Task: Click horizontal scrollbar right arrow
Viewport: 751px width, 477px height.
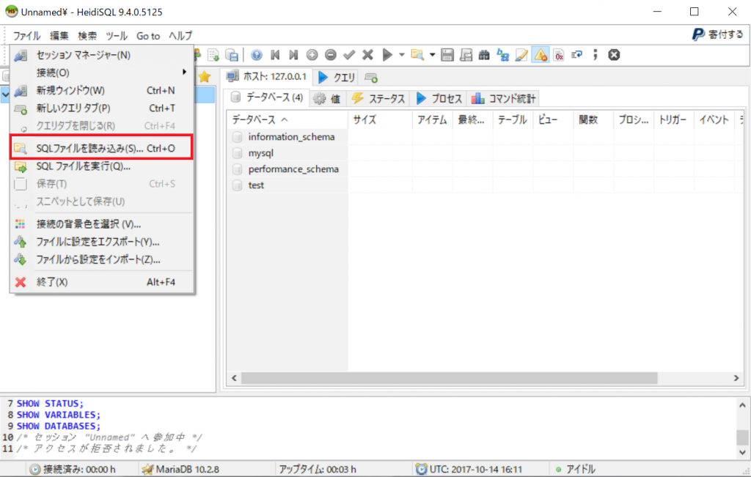Action: click(736, 378)
